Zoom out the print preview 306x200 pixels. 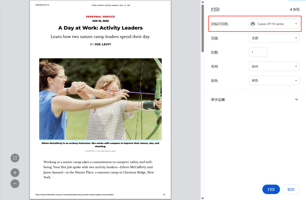[15, 184]
